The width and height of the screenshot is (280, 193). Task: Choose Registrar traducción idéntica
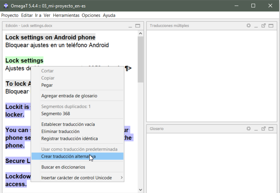pyautogui.click(x=77, y=139)
